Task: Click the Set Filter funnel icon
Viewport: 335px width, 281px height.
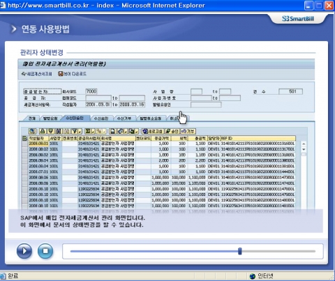Action: (75, 131)
